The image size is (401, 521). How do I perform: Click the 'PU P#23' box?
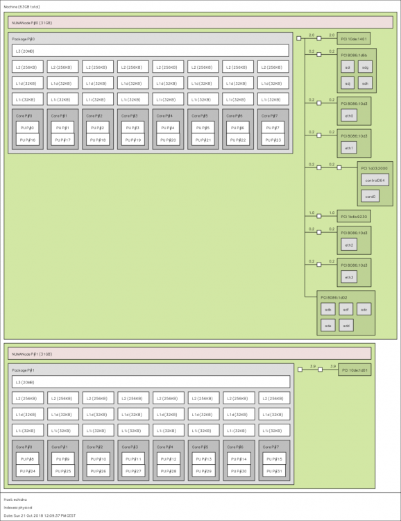coord(273,140)
